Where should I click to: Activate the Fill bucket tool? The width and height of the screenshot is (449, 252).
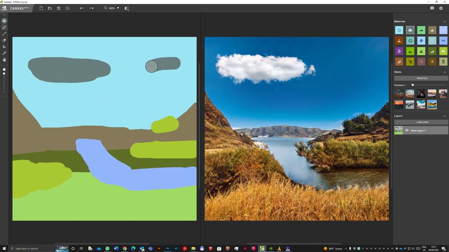click(4, 47)
